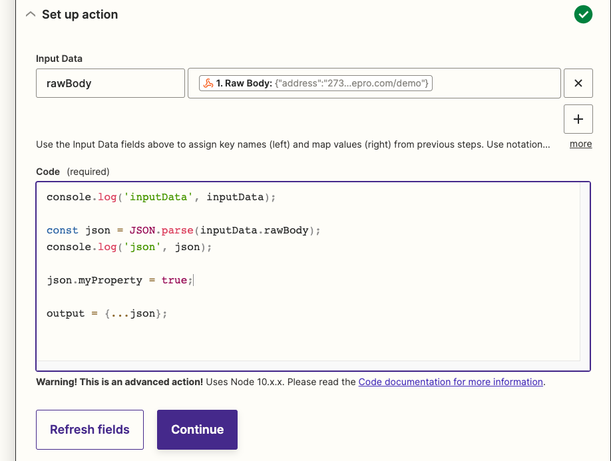Click the webhook icon in Raw Body pill
Viewport: 611px width, 461px height.
point(208,84)
